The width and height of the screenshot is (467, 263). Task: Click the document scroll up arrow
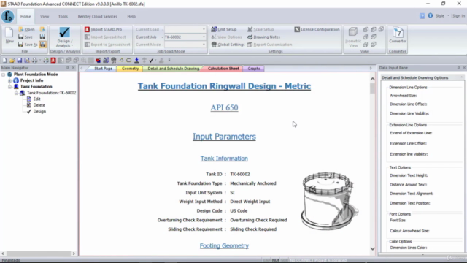pyautogui.click(x=372, y=79)
